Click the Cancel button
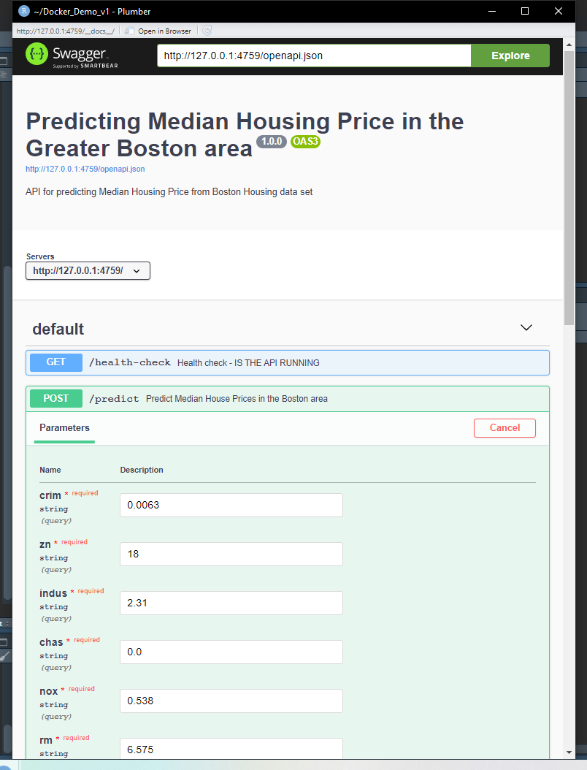The width and height of the screenshot is (587, 770). pos(504,428)
